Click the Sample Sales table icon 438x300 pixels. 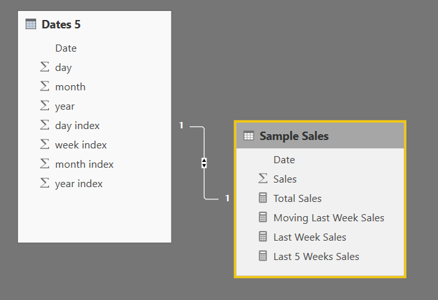coord(248,135)
